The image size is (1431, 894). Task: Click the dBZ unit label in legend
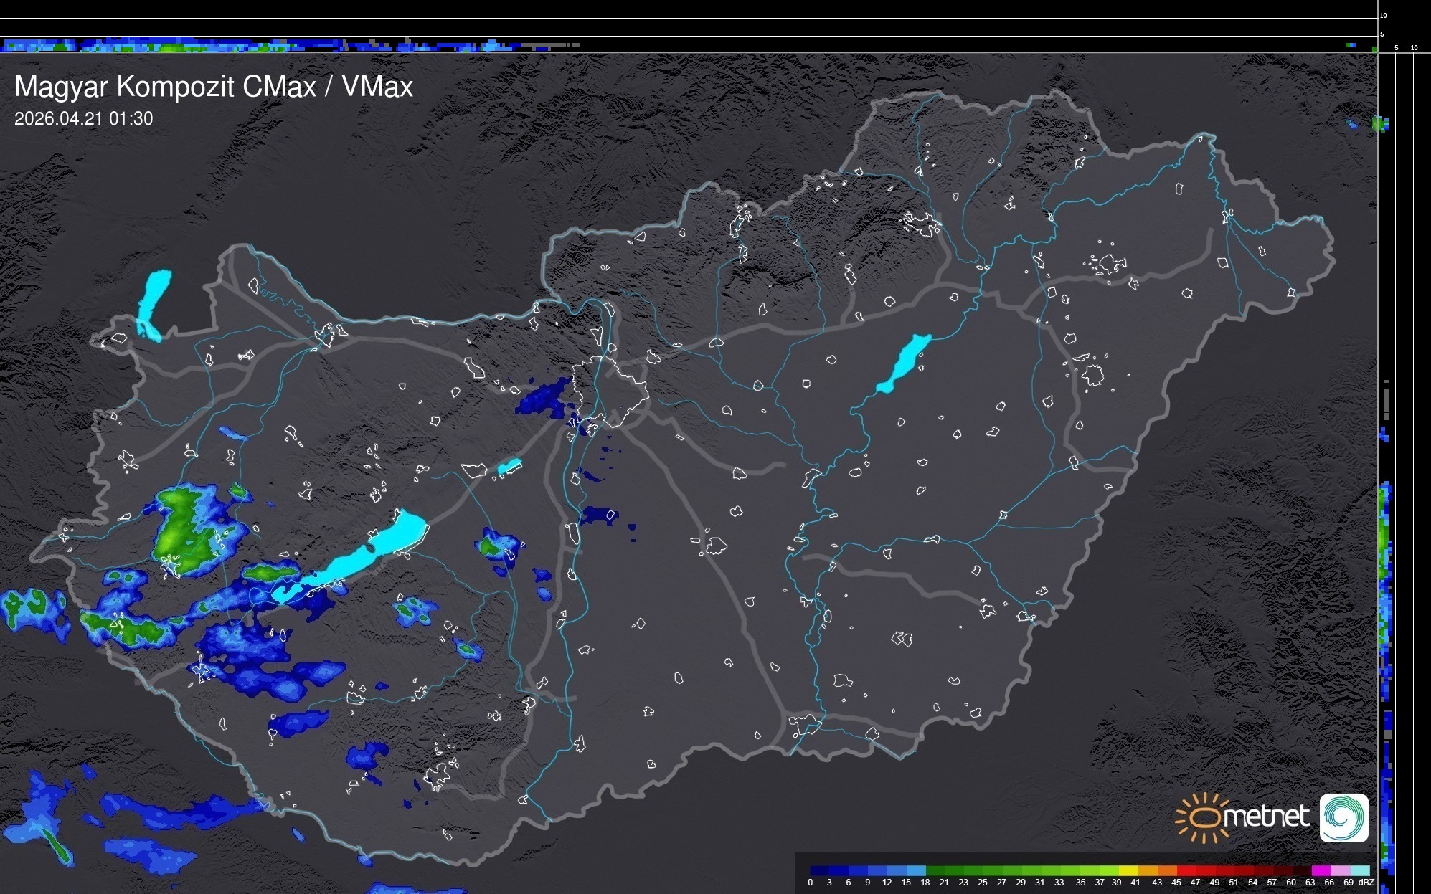point(1366,883)
